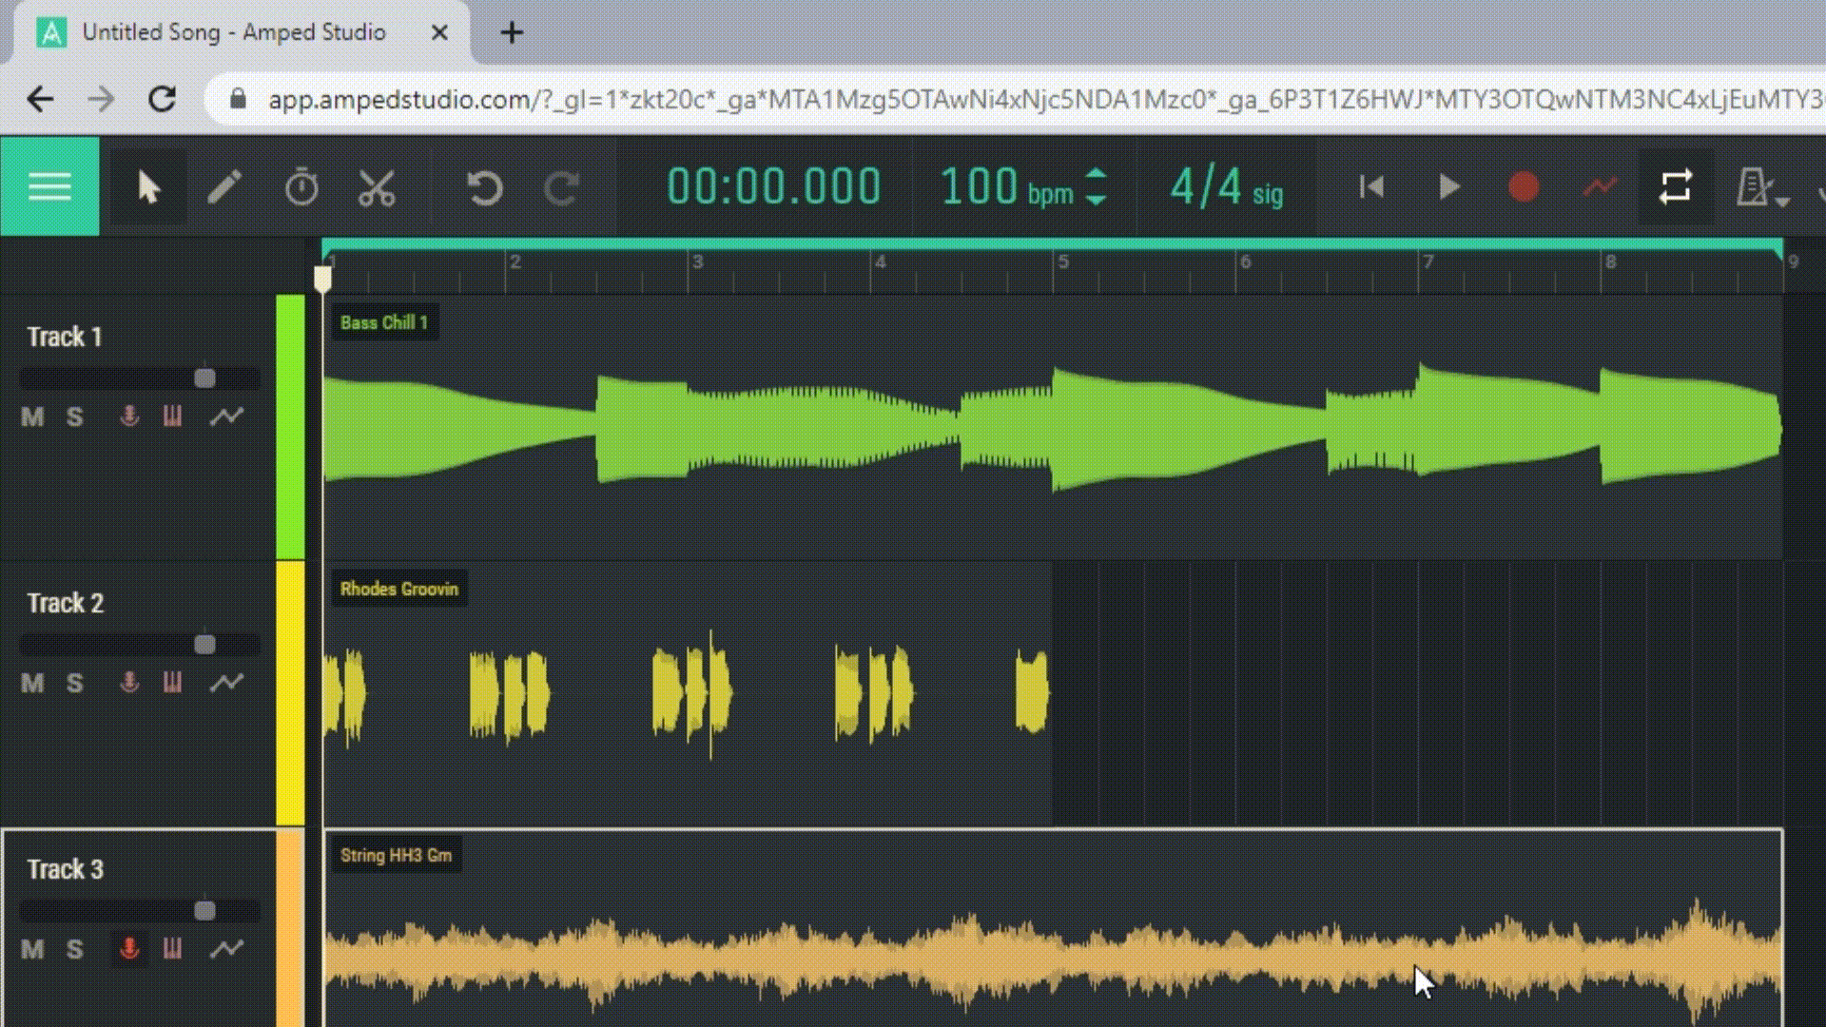The image size is (1826, 1027).
Task: Open metronome dropdown arrow
Action: click(x=1783, y=201)
